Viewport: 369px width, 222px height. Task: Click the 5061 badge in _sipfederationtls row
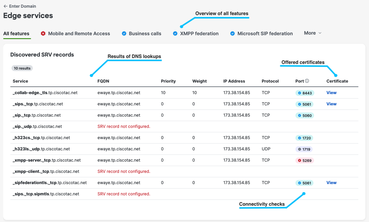304,183
